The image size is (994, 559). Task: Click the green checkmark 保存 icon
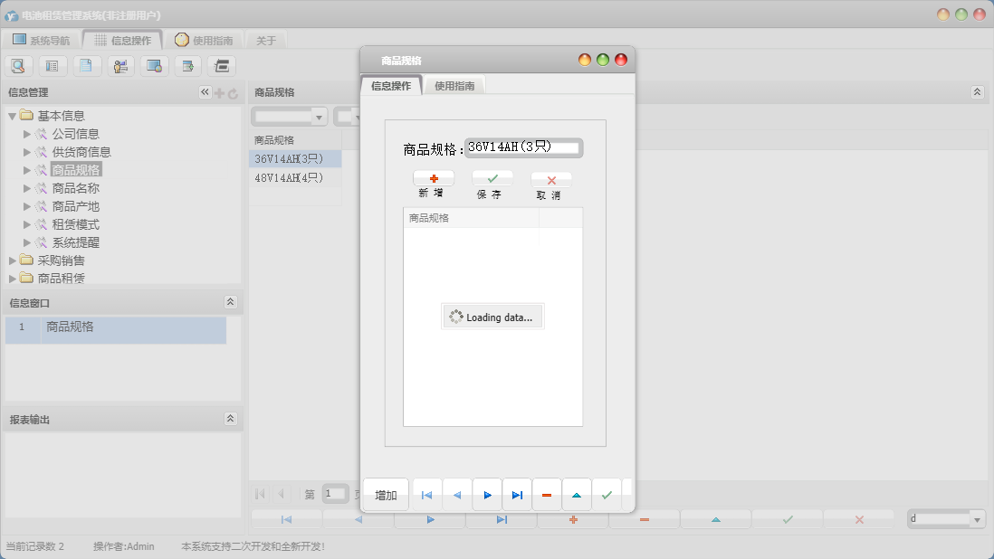[492, 179]
